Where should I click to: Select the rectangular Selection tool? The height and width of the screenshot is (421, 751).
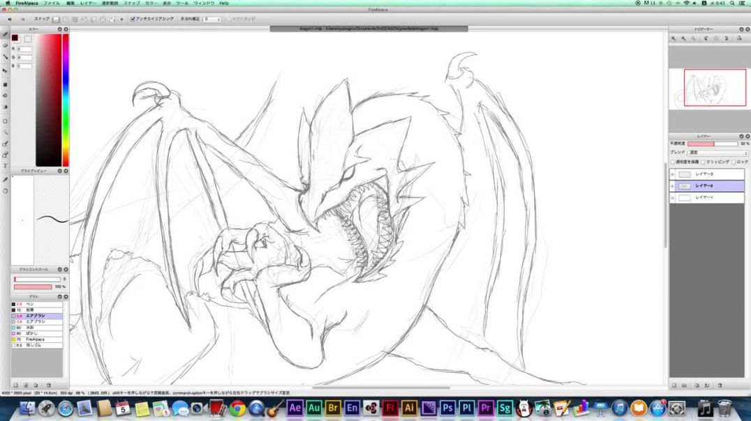6,121
